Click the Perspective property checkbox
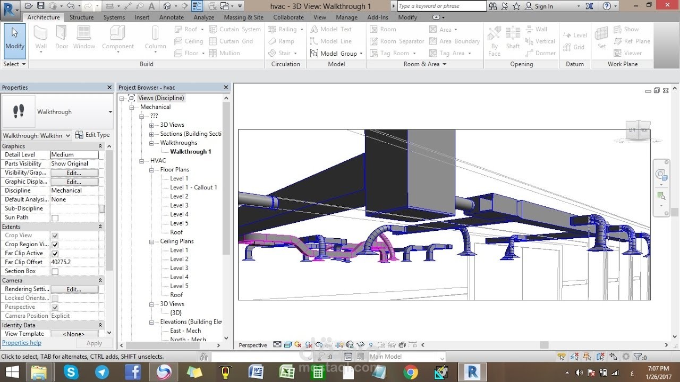This screenshot has width=680, height=382. tap(55, 307)
